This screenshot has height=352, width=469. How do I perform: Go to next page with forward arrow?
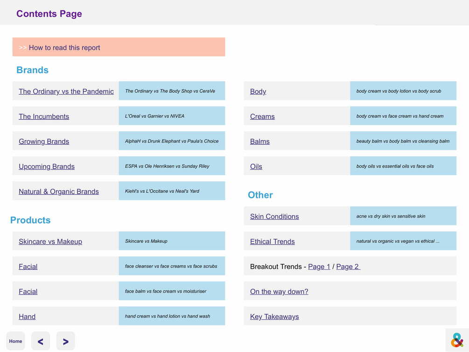tap(65, 341)
